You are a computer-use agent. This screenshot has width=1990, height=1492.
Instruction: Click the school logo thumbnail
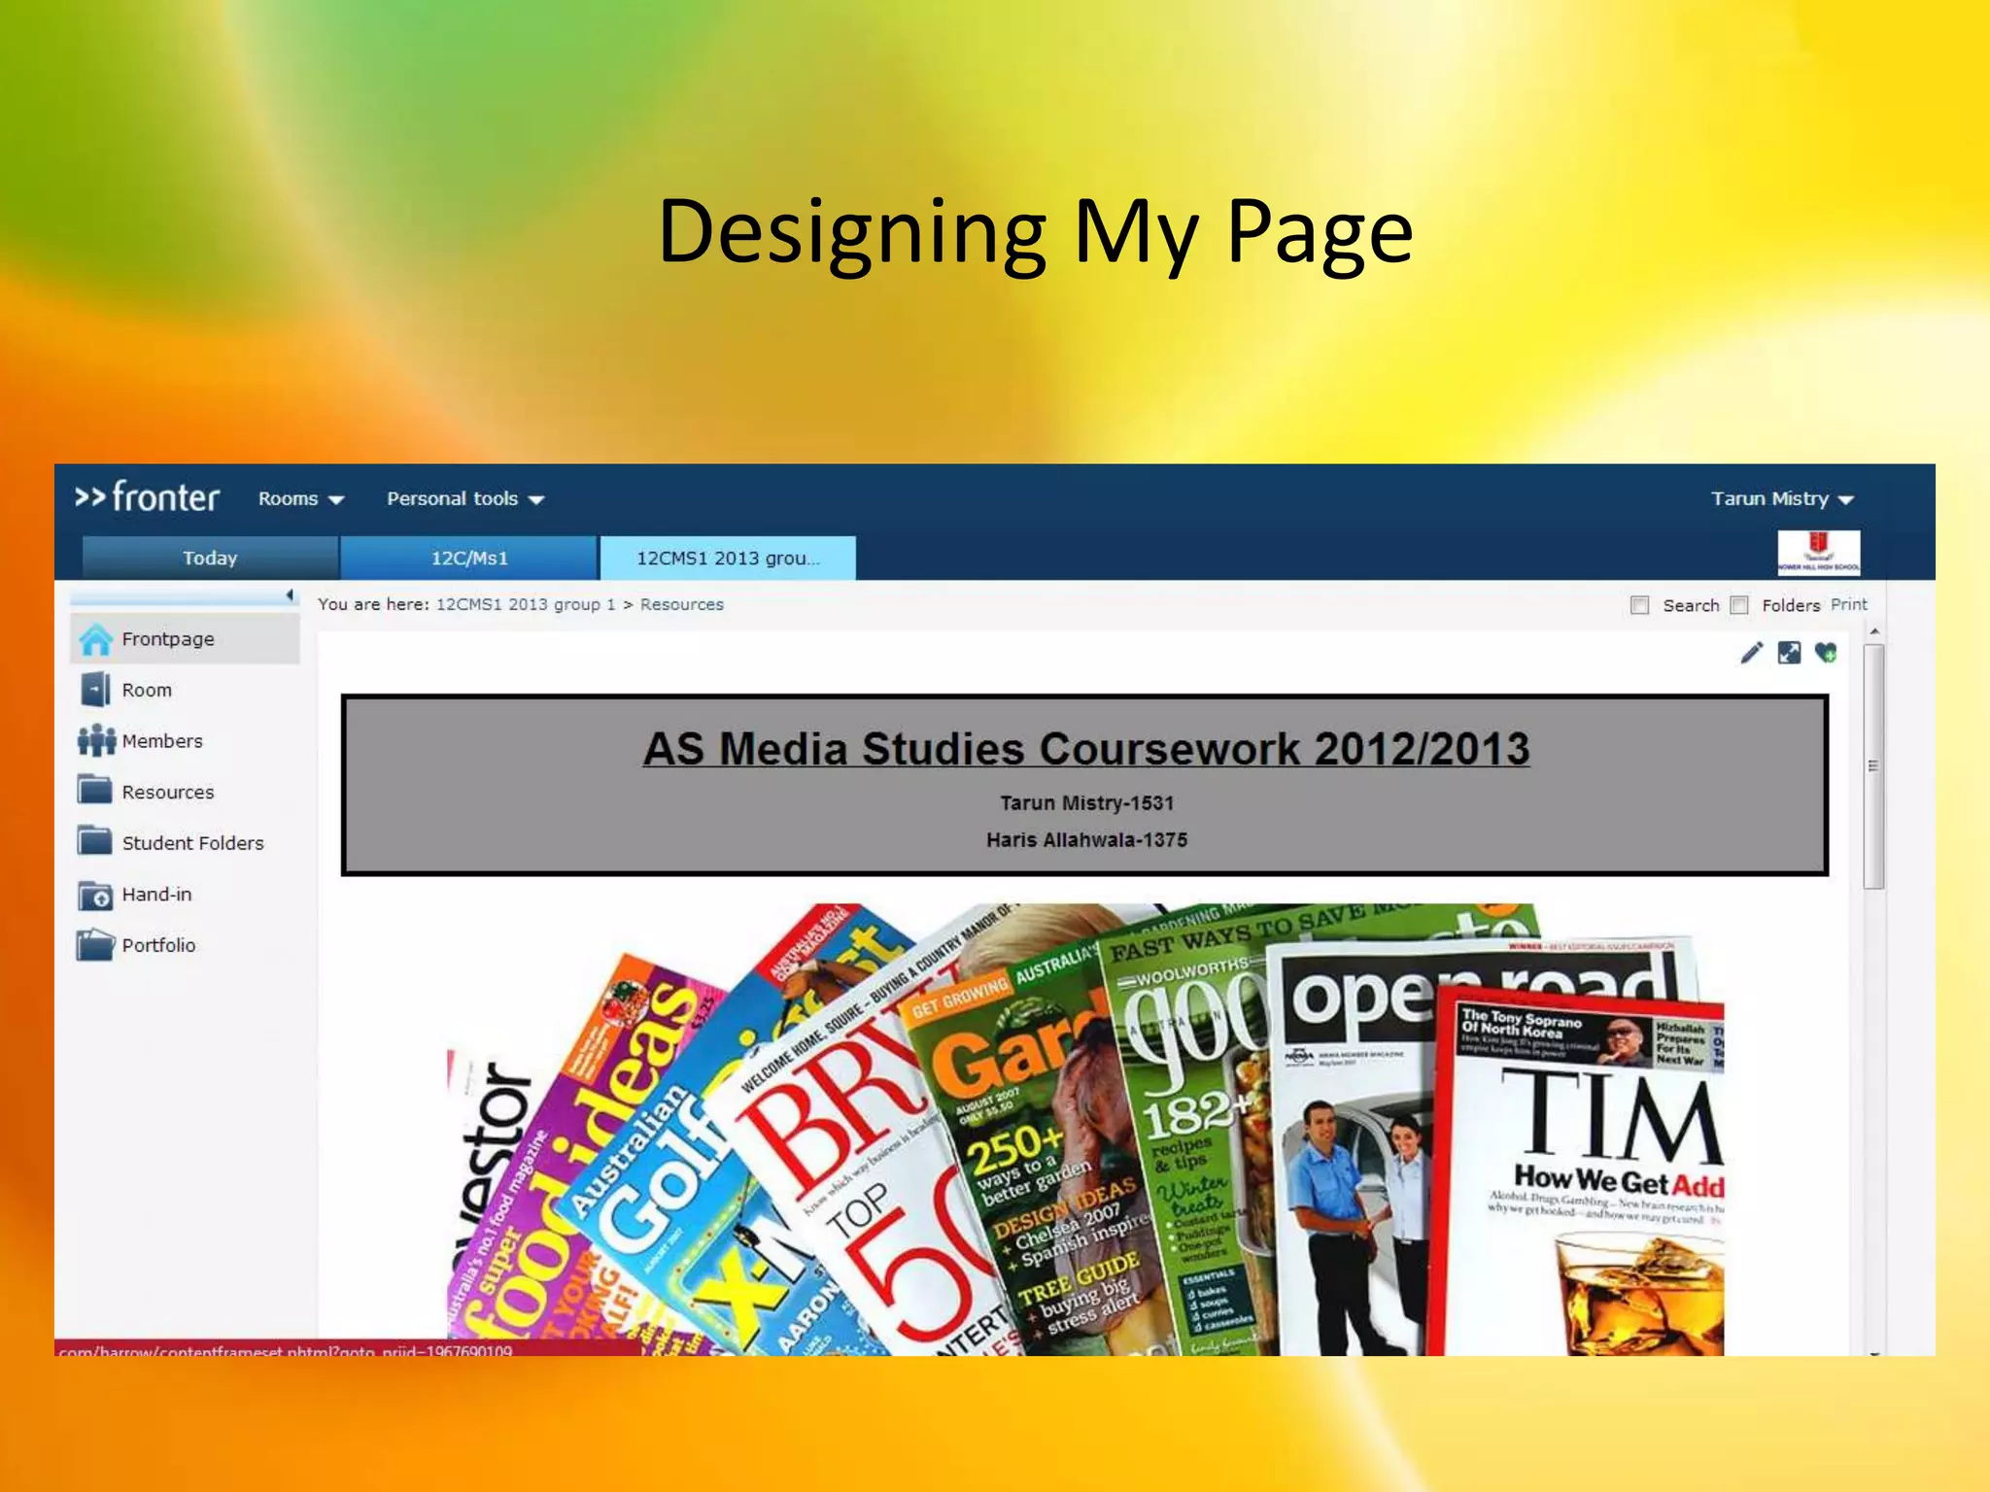point(1819,552)
